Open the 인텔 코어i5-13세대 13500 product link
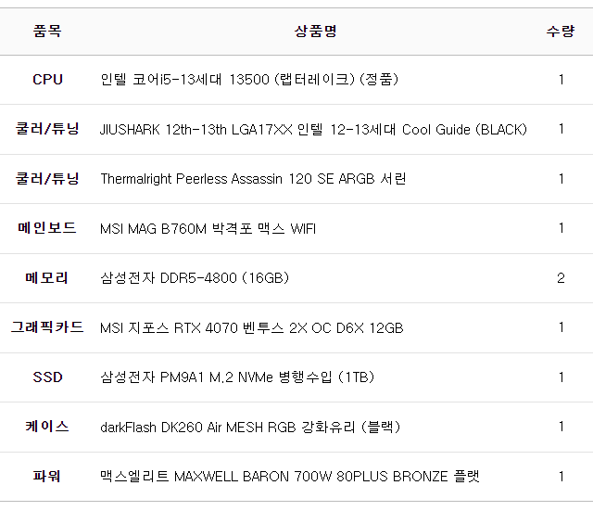The width and height of the screenshot is (593, 511). (x=248, y=80)
